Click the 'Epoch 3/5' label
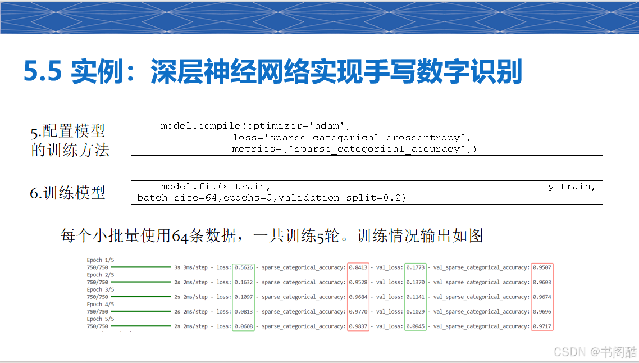Image resolution: width=639 pixels, height=363 pixels. pyautogui.click(x=101, y=289)
